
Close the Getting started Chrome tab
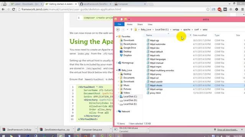[76, 4]
